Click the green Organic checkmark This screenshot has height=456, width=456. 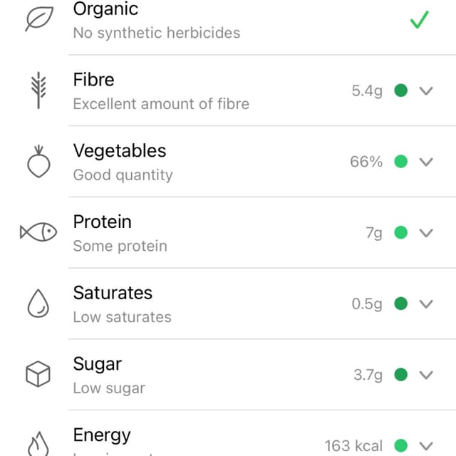[x=420, y=20]
